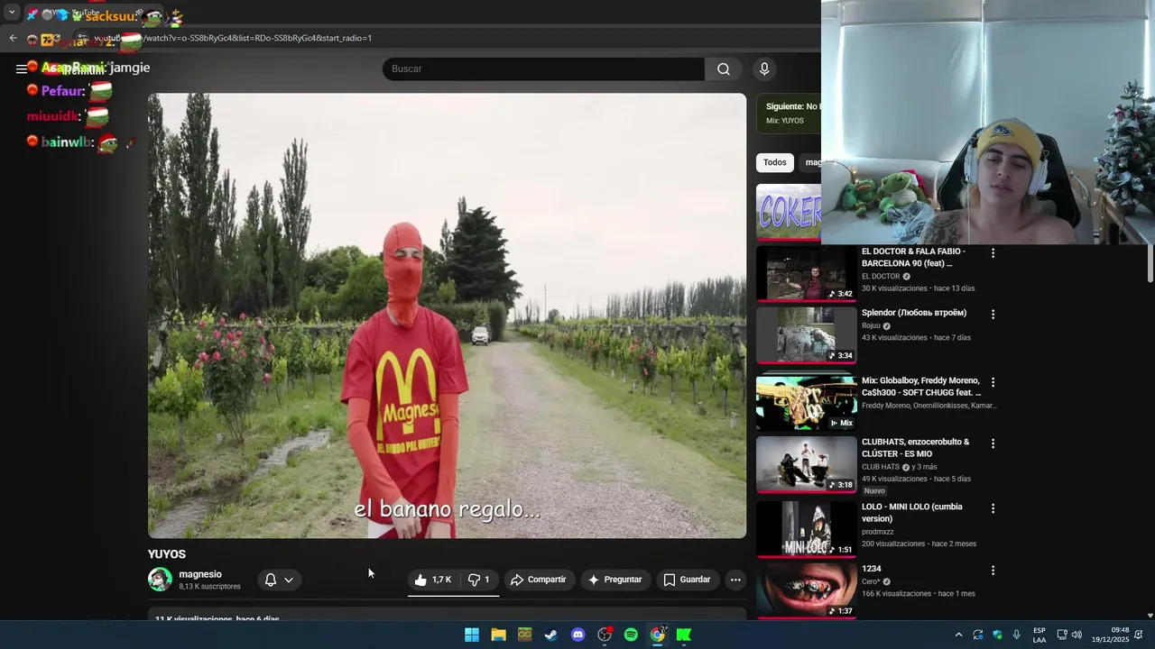The width and height of the screenshot is (1155, 649).
Task: Open the notification bell dropdown for magnesio
Action: click(278, 580)
